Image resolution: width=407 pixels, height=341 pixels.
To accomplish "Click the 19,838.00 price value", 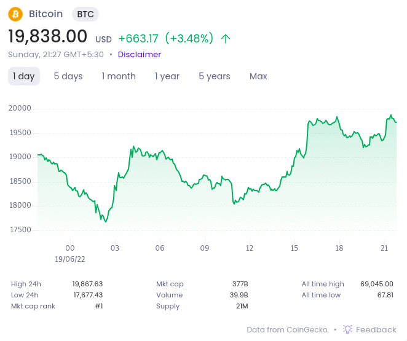I will point(48,36).
